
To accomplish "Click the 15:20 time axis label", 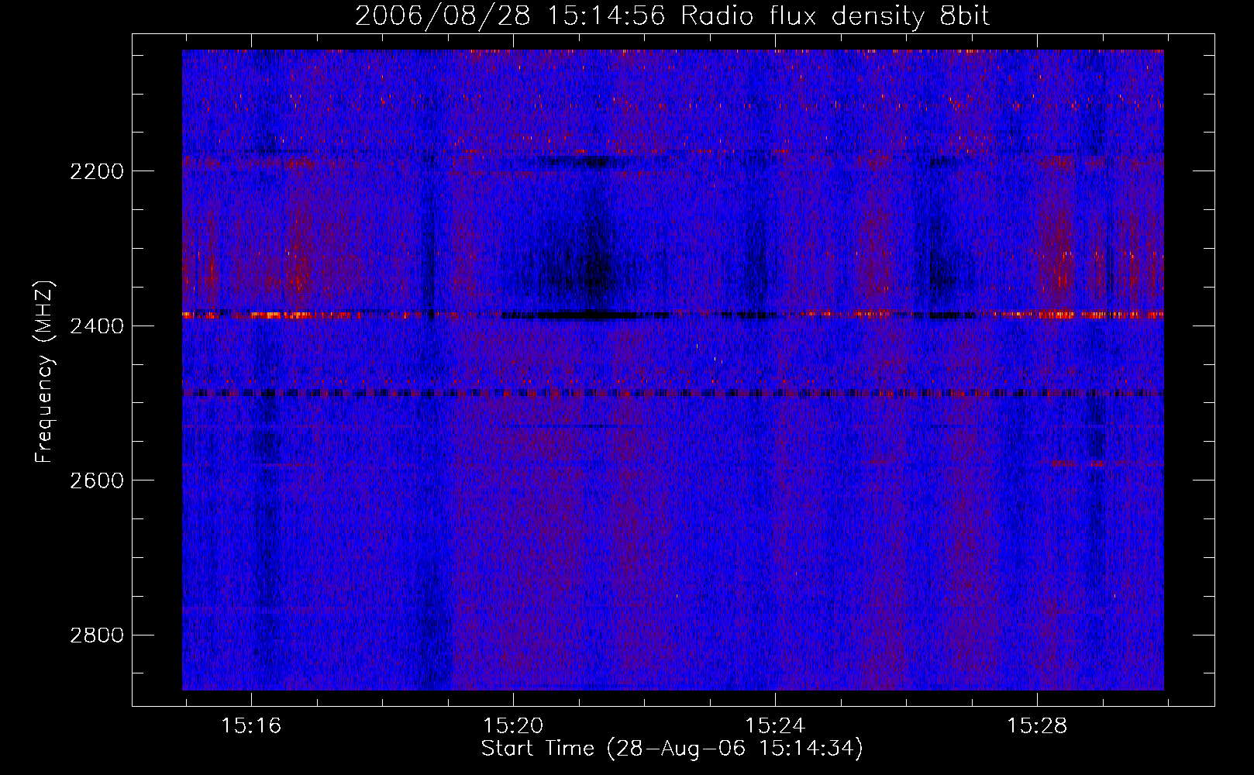I will tap(513, 726).
